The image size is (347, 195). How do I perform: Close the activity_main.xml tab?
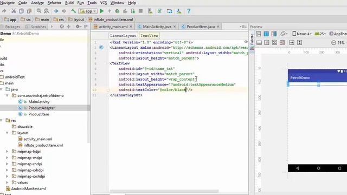[131, 27]
